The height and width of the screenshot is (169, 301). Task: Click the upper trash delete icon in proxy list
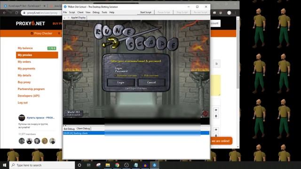tap(216, 116)
